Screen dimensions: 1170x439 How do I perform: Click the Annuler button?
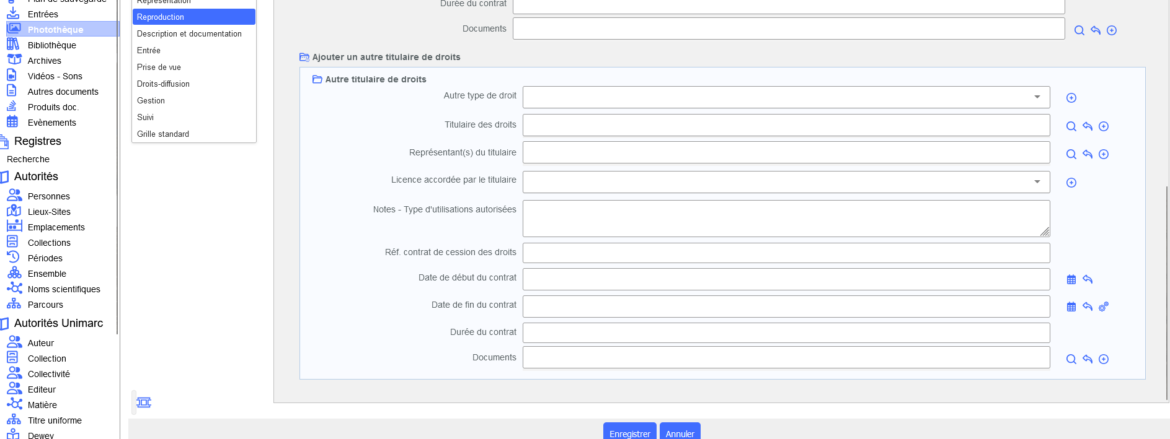(x=680, y=433)
